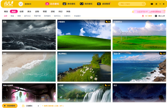Viewport: 167px width, 108px height.
Task: Select 动漫 category
Action: (x=21, y=11)
